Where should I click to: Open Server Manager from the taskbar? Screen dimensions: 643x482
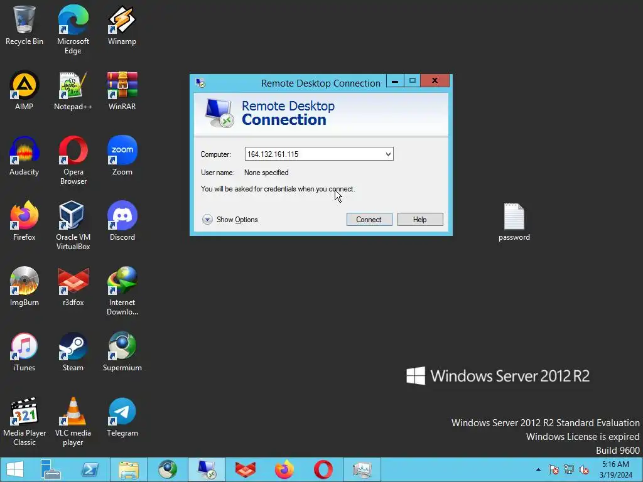click(50, 469)
